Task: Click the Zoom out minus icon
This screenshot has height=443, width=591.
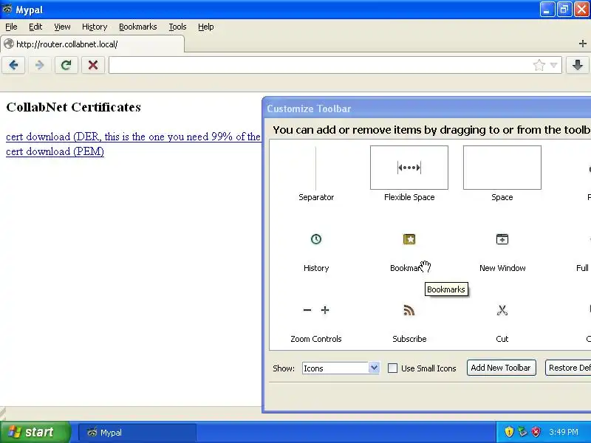Action: pos(307,310)
